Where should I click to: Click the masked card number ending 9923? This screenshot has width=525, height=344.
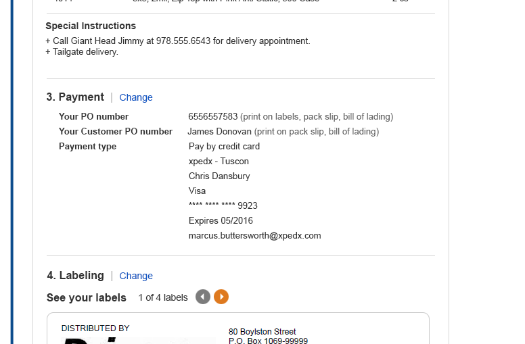pyautogui.click(x=223, y=205)
